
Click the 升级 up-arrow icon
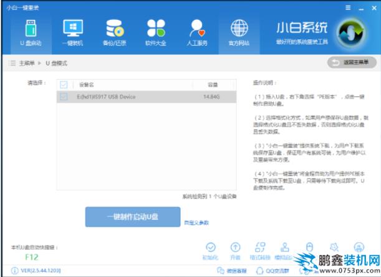(235, 247)
